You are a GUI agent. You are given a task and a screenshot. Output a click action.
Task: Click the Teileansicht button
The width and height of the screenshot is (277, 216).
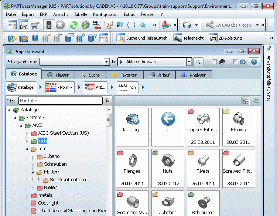188,38
